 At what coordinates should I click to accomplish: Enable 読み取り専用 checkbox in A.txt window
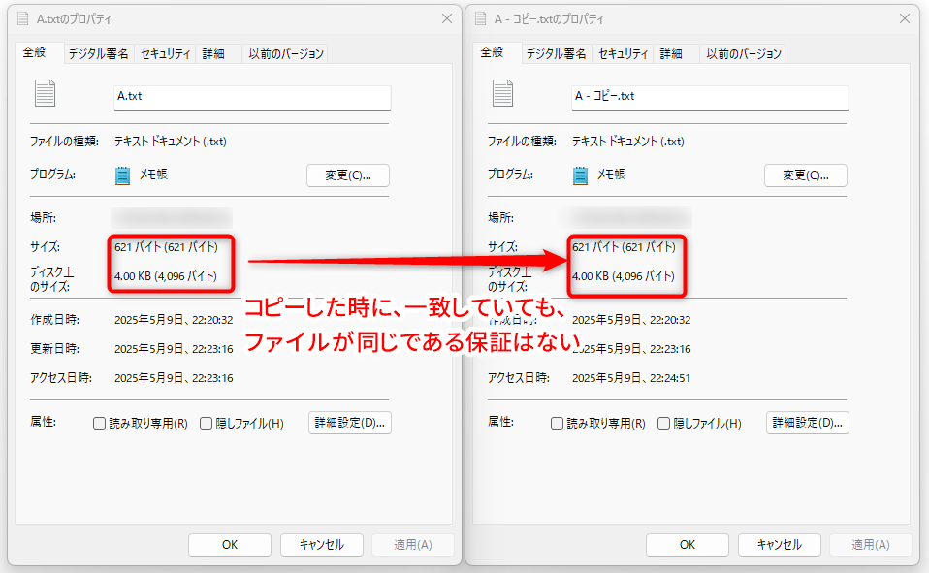[99, 423]
